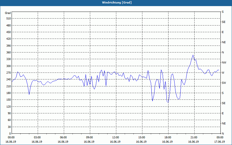This screenshot has height=145, width=232.
Task: Click the blue line's lowest dip at 18:00
Action: point(168,103)
